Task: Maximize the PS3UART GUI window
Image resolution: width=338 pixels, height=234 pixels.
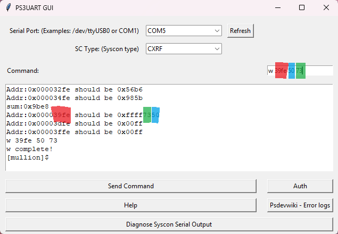Action: coord(302,8)
